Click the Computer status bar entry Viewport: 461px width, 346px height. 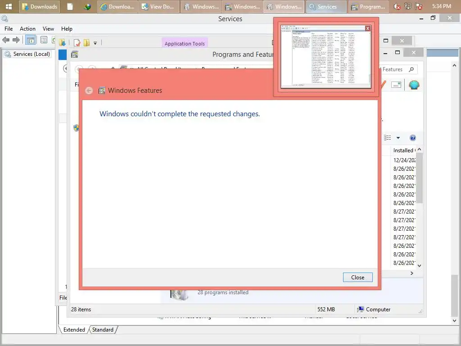coord(373,309)
